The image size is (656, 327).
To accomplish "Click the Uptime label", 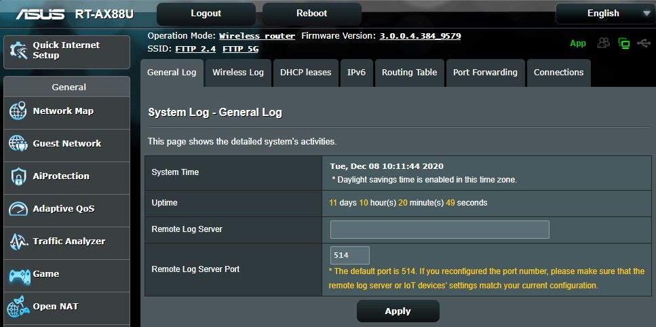I will point(164,203).
